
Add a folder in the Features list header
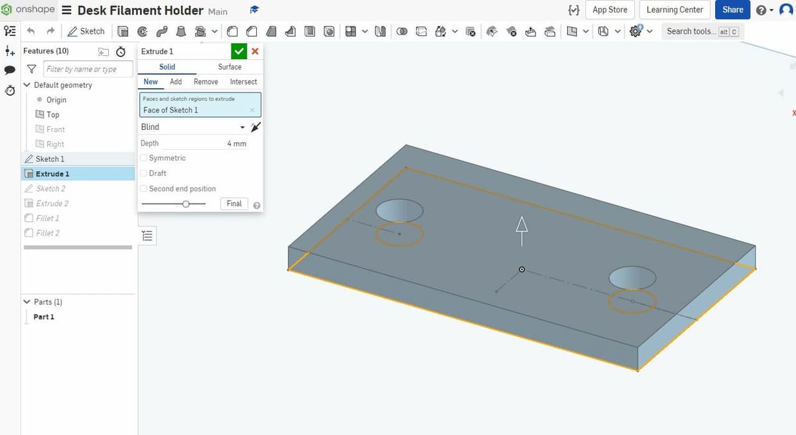pyautogui.click(x=103, y=52)
